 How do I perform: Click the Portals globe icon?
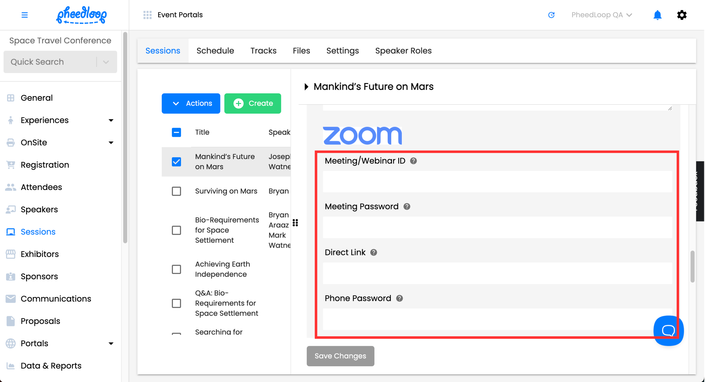(10, 343)
